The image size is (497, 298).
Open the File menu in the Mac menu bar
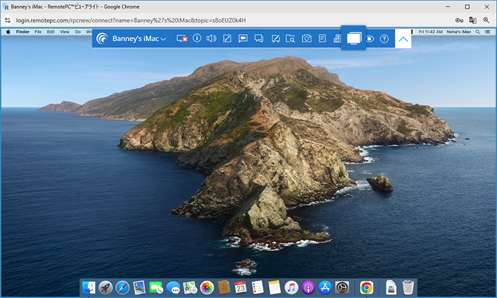(38, 32)
